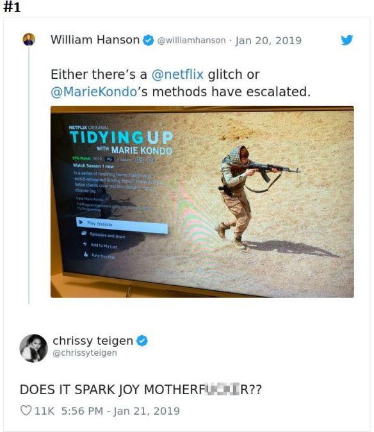Click the 11K likes count
The height and width of the screenshot is (432, 374).
pyautogui.click(x=44, y=411)
